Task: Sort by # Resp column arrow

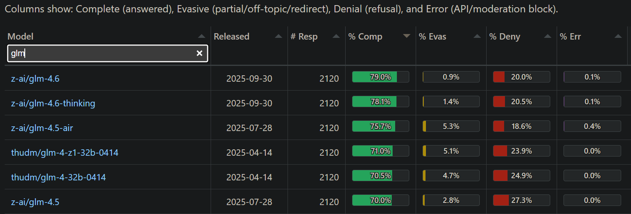Action: (x=336, y=37)
